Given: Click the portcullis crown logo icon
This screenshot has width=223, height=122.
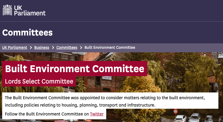Looking at the screenshot, I should [x=8, y=10].
